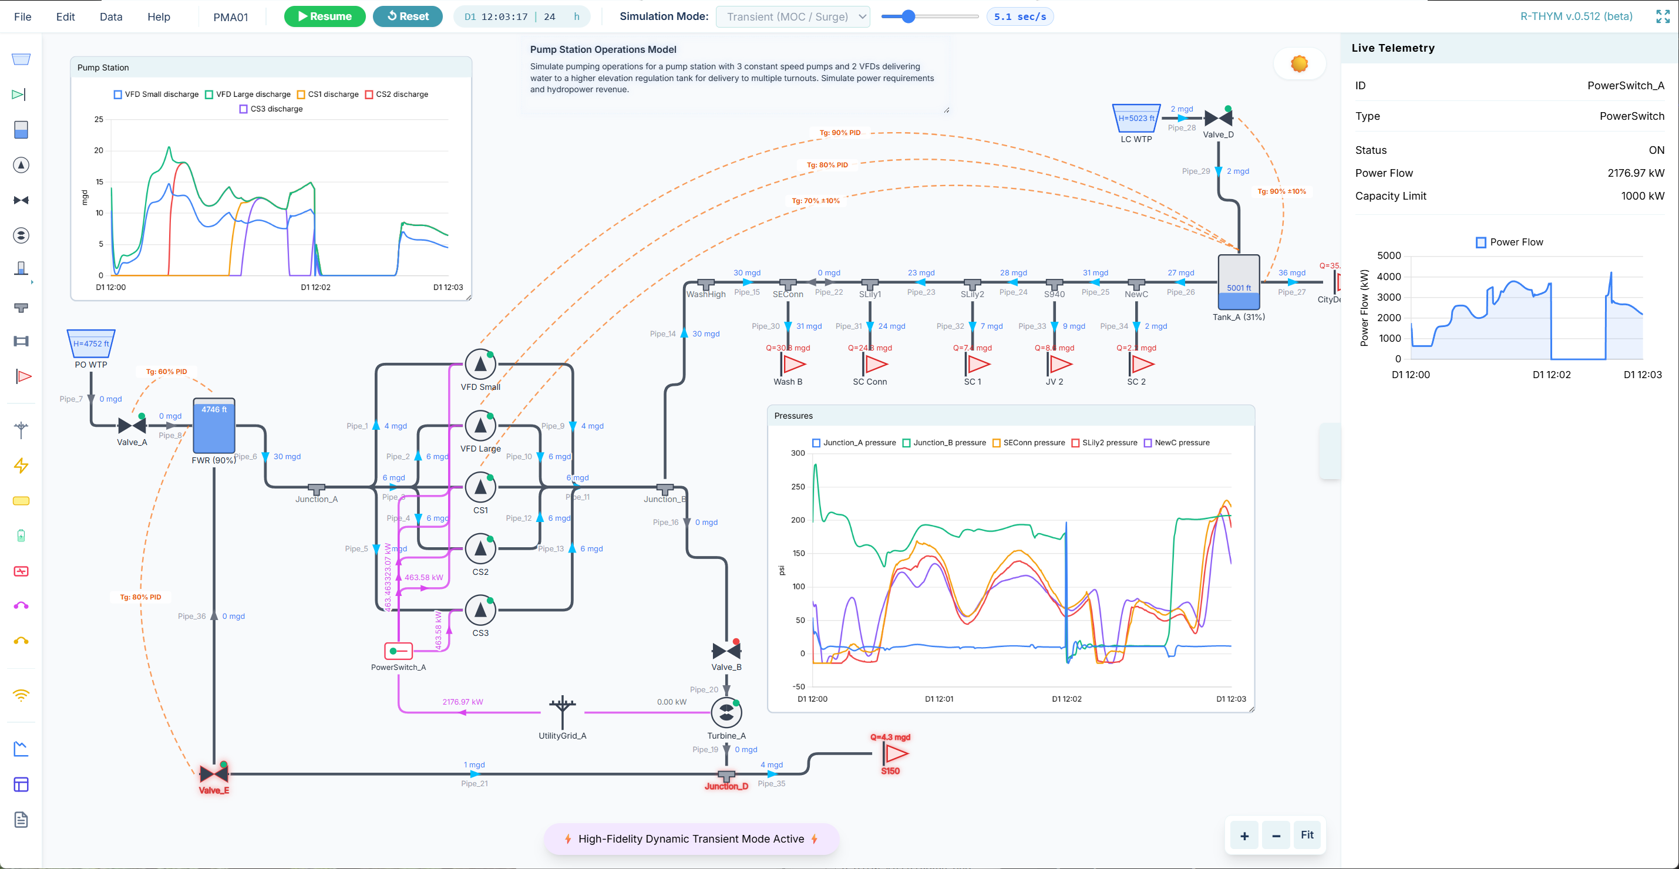
Task: Choose the junction tee tool in sidebar
Action: (21, 307)
